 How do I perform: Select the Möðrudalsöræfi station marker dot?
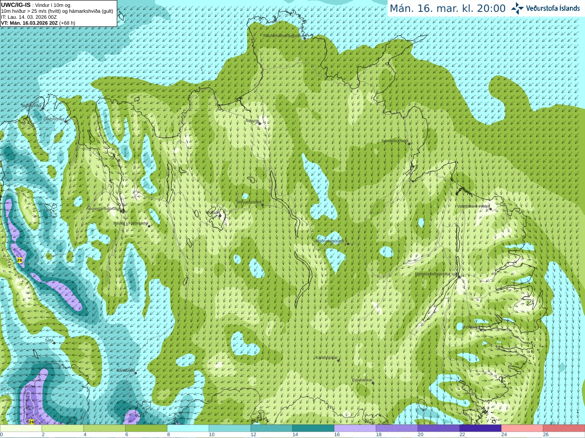point(348,244)
